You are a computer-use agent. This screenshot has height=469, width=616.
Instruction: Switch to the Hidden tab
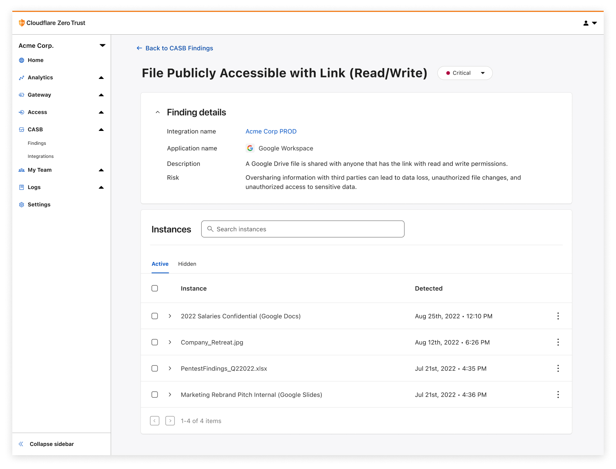coord(187,264)
